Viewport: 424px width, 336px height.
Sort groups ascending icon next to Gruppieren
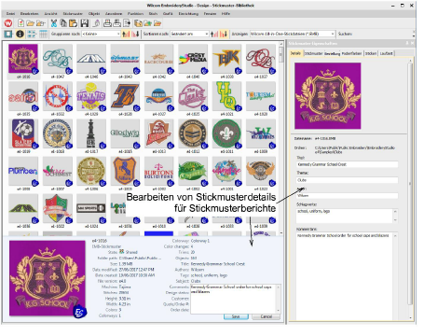(x=126, y=34)
